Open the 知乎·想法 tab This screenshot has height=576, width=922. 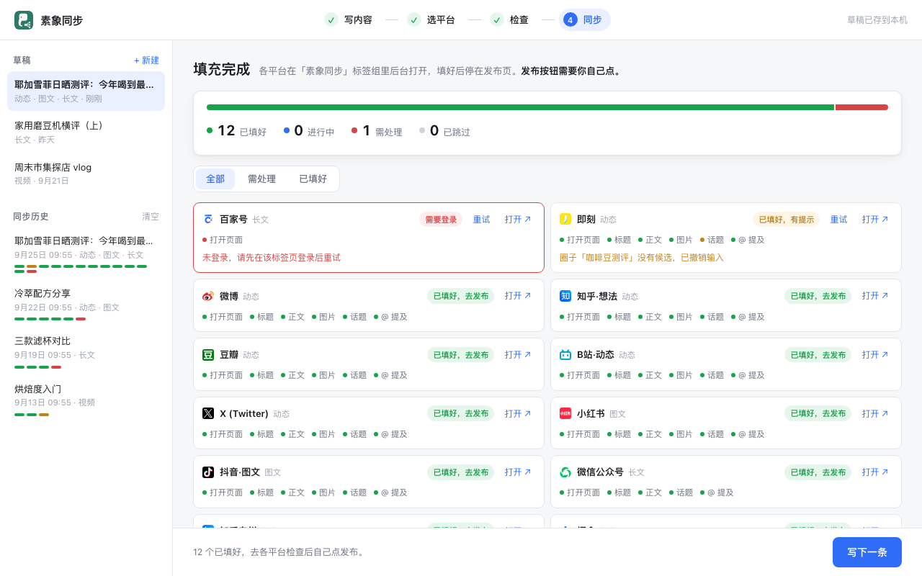click(x=875, y=296)
